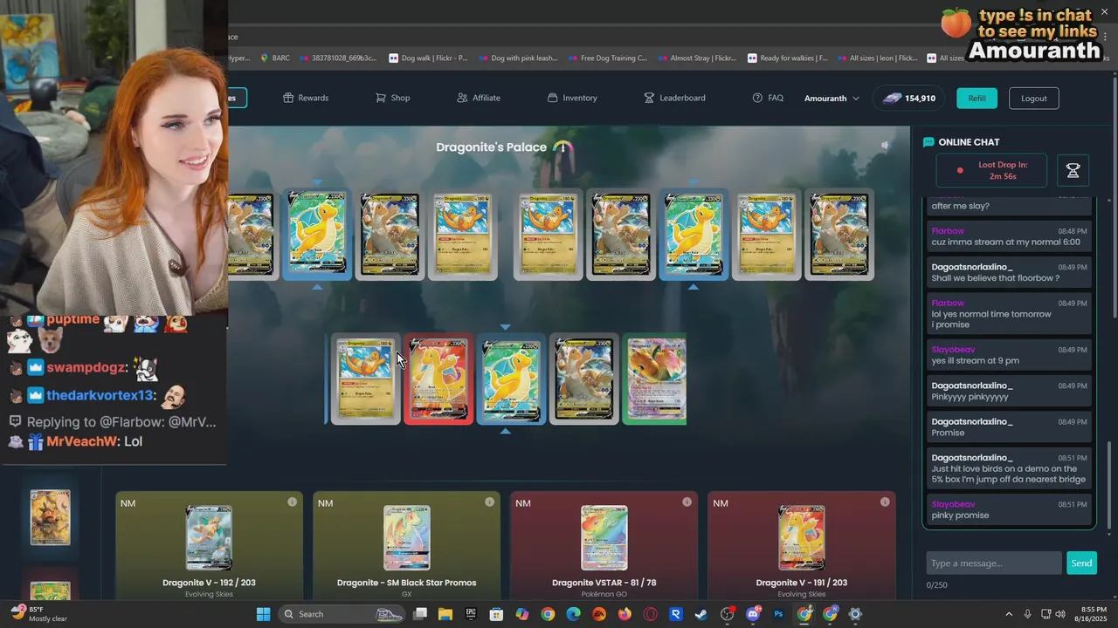The height and width of the screenshot is (628, 1118).
Task: Open volume control in system tray
Action: pyautogui.click(x=1060, y=614)
